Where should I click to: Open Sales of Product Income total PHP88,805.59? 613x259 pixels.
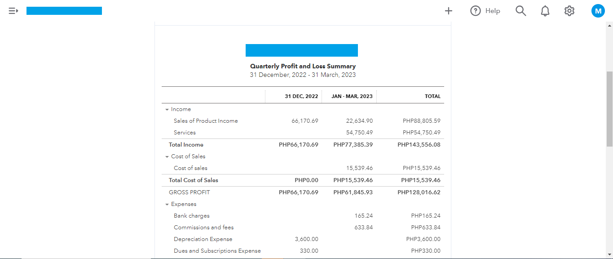[421, 121]
